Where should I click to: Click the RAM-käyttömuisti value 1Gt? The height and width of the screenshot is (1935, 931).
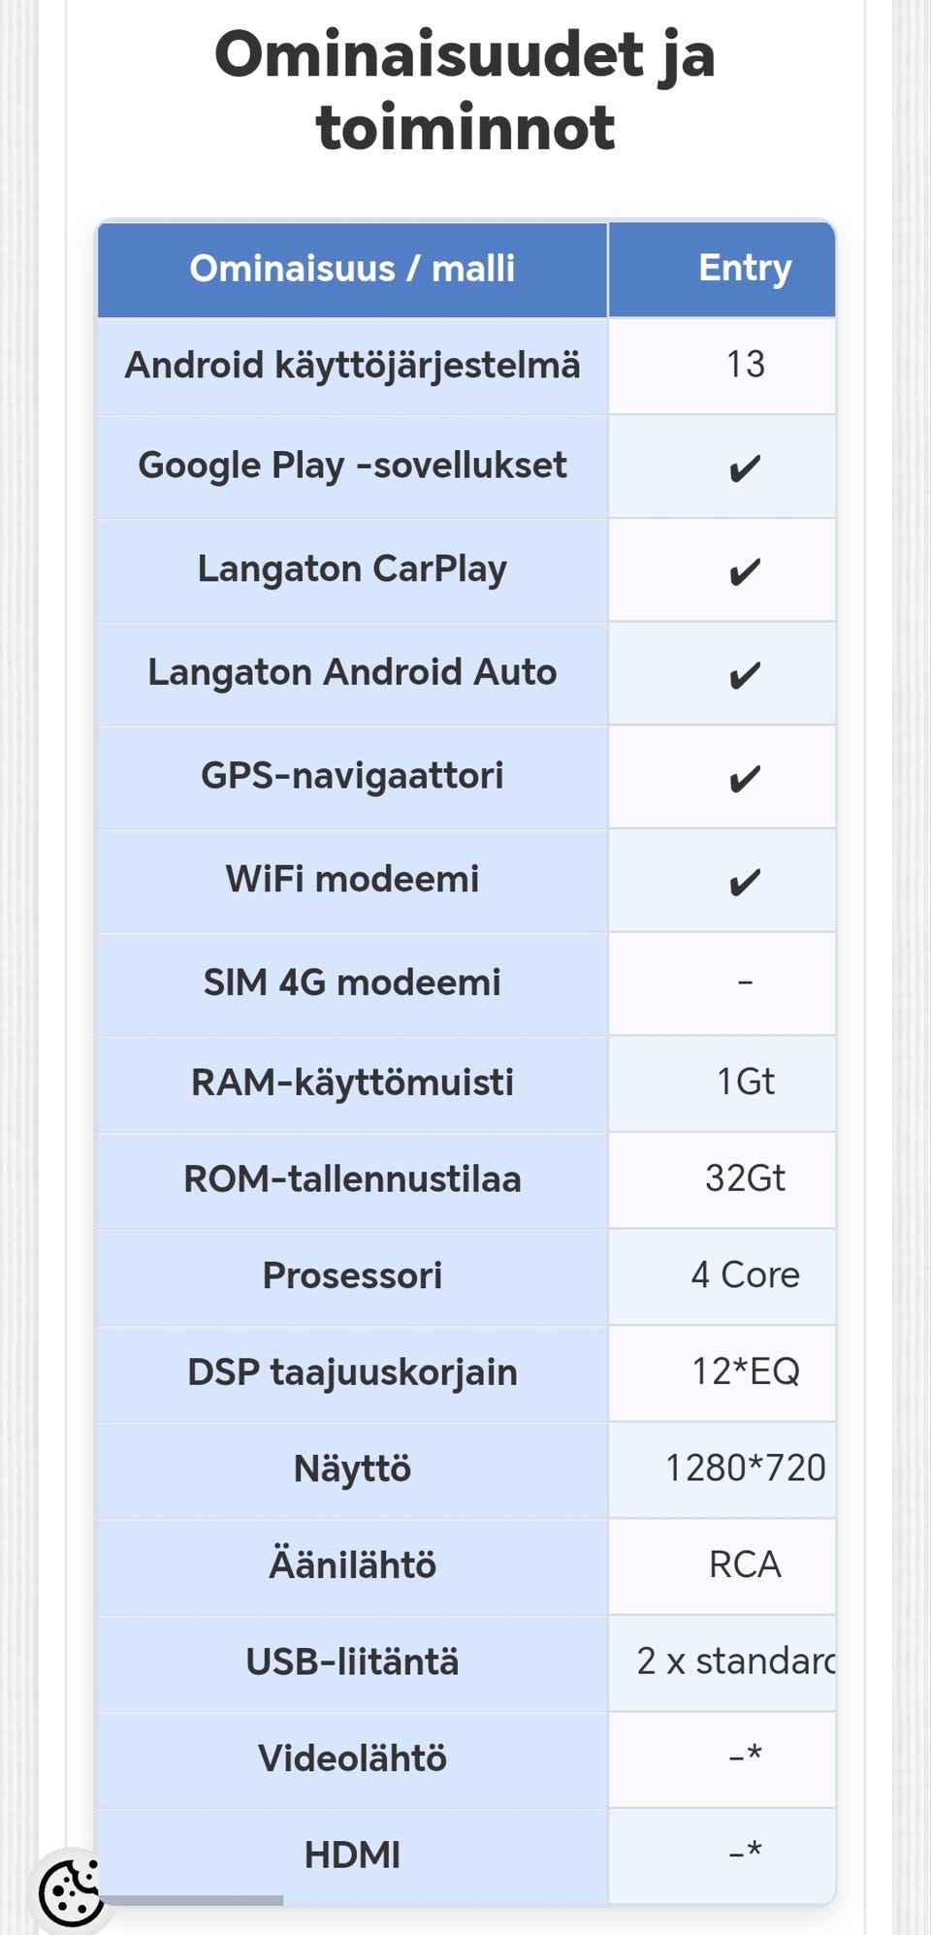(x=745, y=1081)
